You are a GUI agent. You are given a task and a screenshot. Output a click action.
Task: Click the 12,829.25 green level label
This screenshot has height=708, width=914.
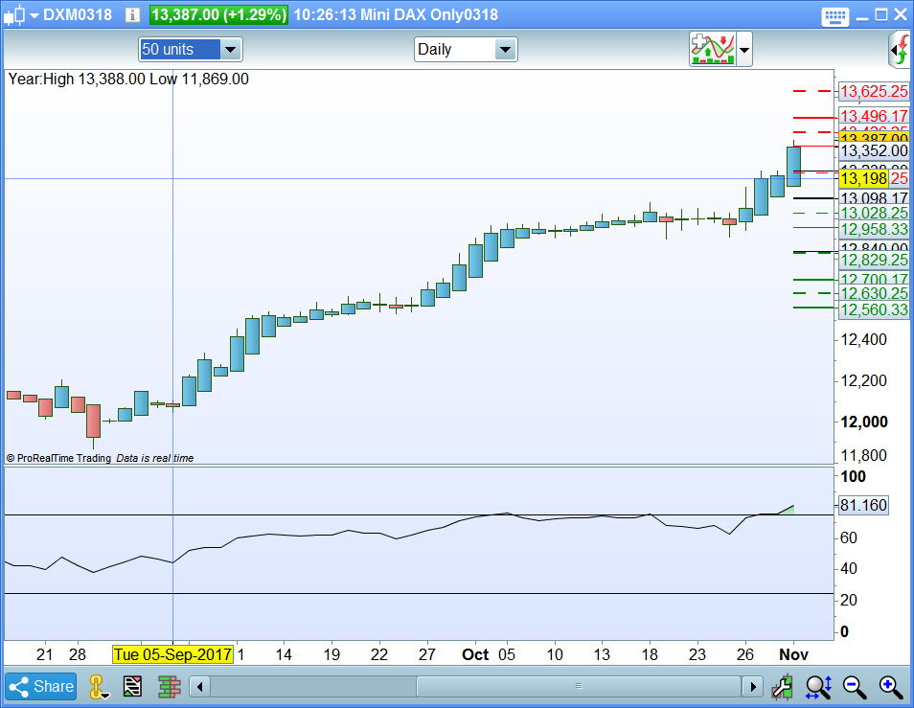click(874, 260)
